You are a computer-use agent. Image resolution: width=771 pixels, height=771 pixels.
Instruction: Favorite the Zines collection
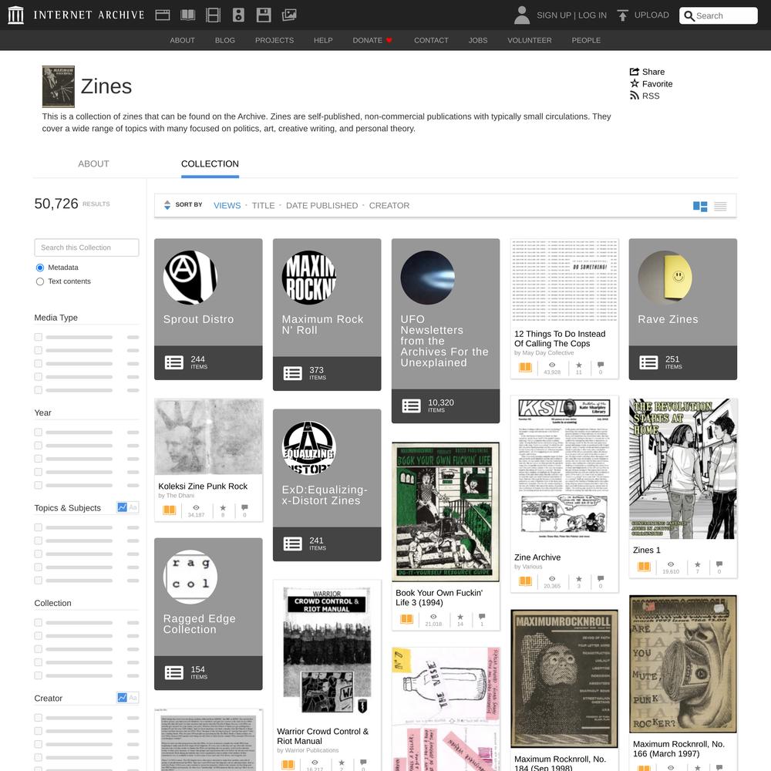click(x=651, y=83)
